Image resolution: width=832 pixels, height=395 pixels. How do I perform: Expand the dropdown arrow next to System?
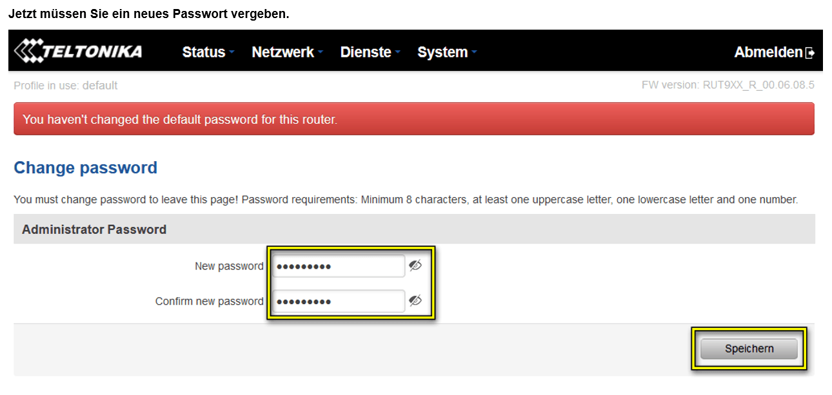(474, 53)
